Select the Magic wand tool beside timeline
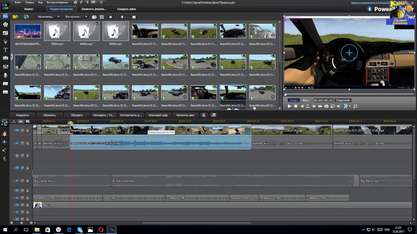The height and width of the screenshot is (234, 417). [x=5, y=151]
